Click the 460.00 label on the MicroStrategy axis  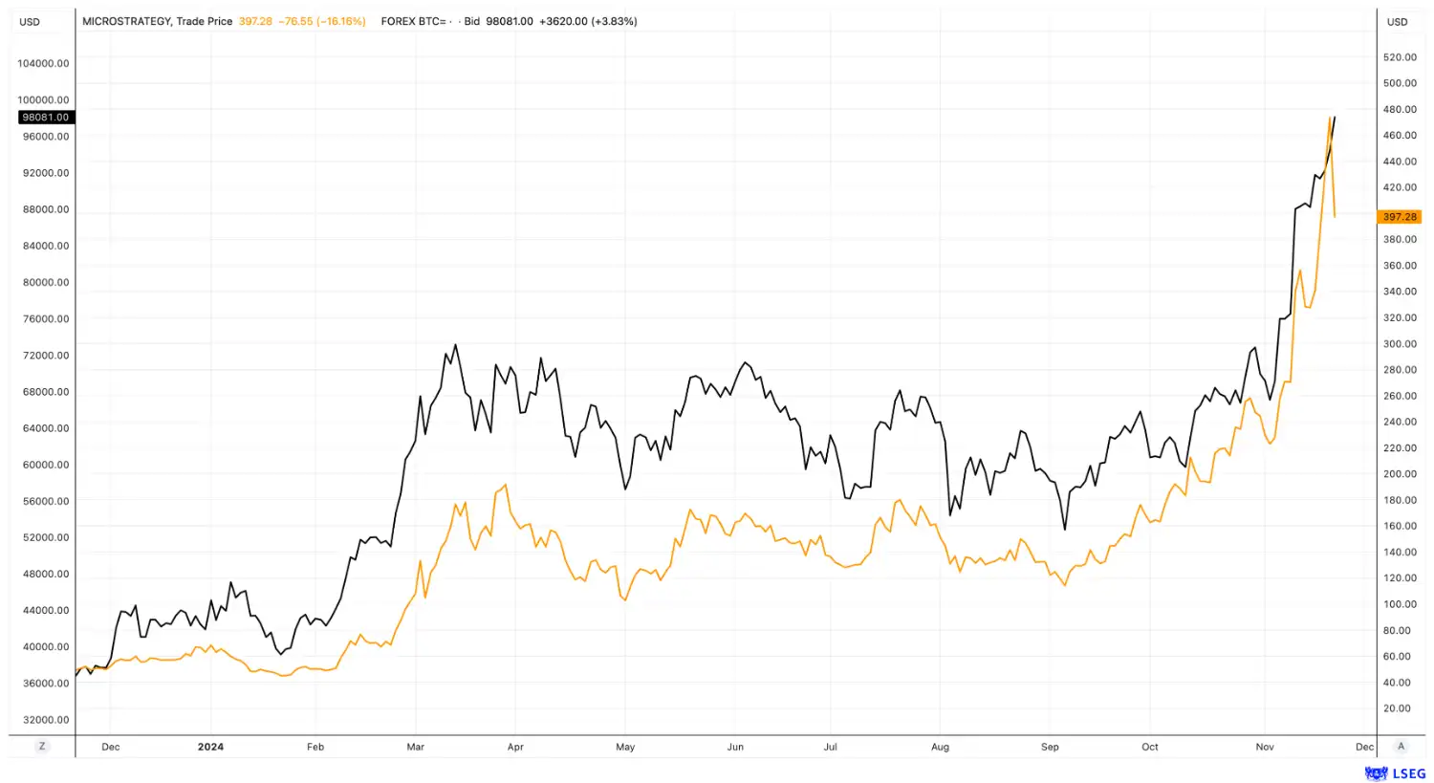(1400, 135)
